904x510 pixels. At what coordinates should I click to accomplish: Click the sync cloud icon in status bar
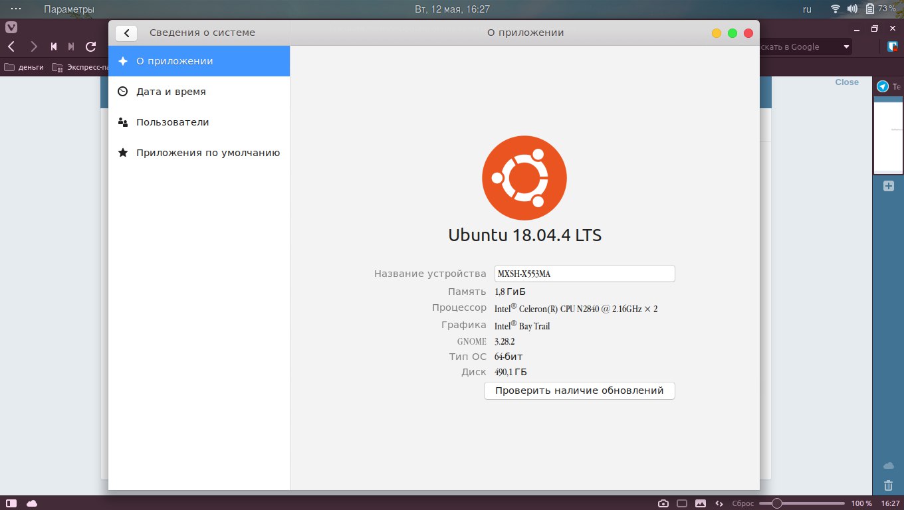pos(31,503)
